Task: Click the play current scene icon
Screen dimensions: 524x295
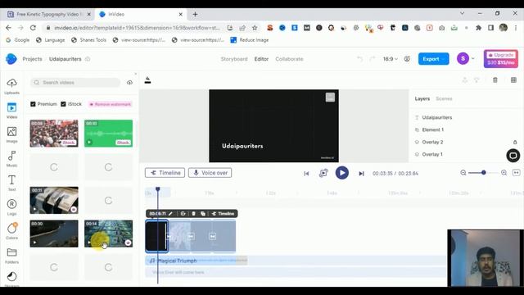Action: [x=323, y=173]
